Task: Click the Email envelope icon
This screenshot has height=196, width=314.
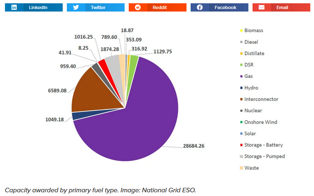Action: coord(261,7)
